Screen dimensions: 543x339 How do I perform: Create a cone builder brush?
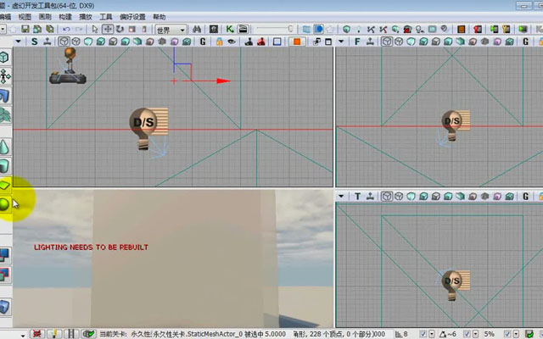[4, 147]
